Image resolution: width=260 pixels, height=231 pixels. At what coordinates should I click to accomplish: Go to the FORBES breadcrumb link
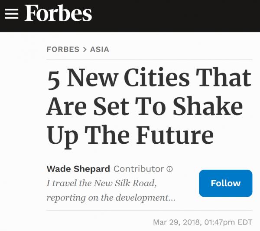63,49
